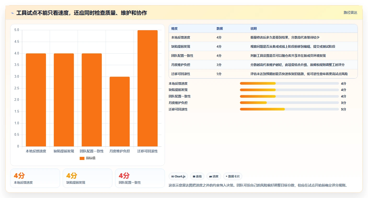
Task: Click the description starting with 评估未达到预期时
Action: 299,74
